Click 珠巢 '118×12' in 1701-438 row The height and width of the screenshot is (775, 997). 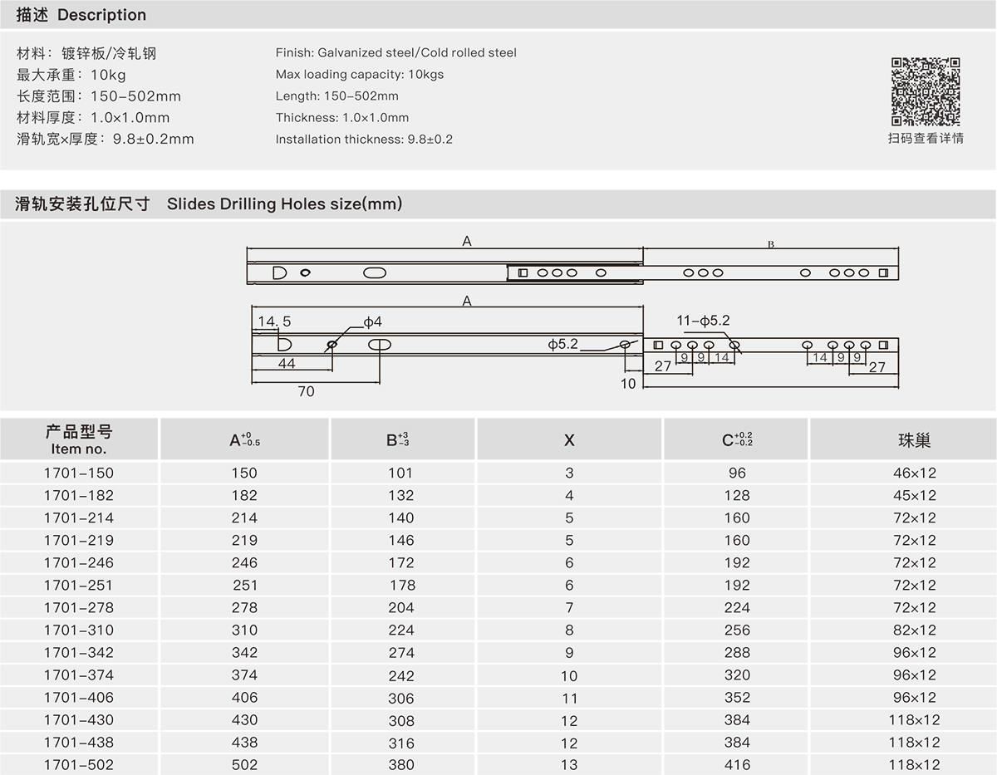point(914,743)
